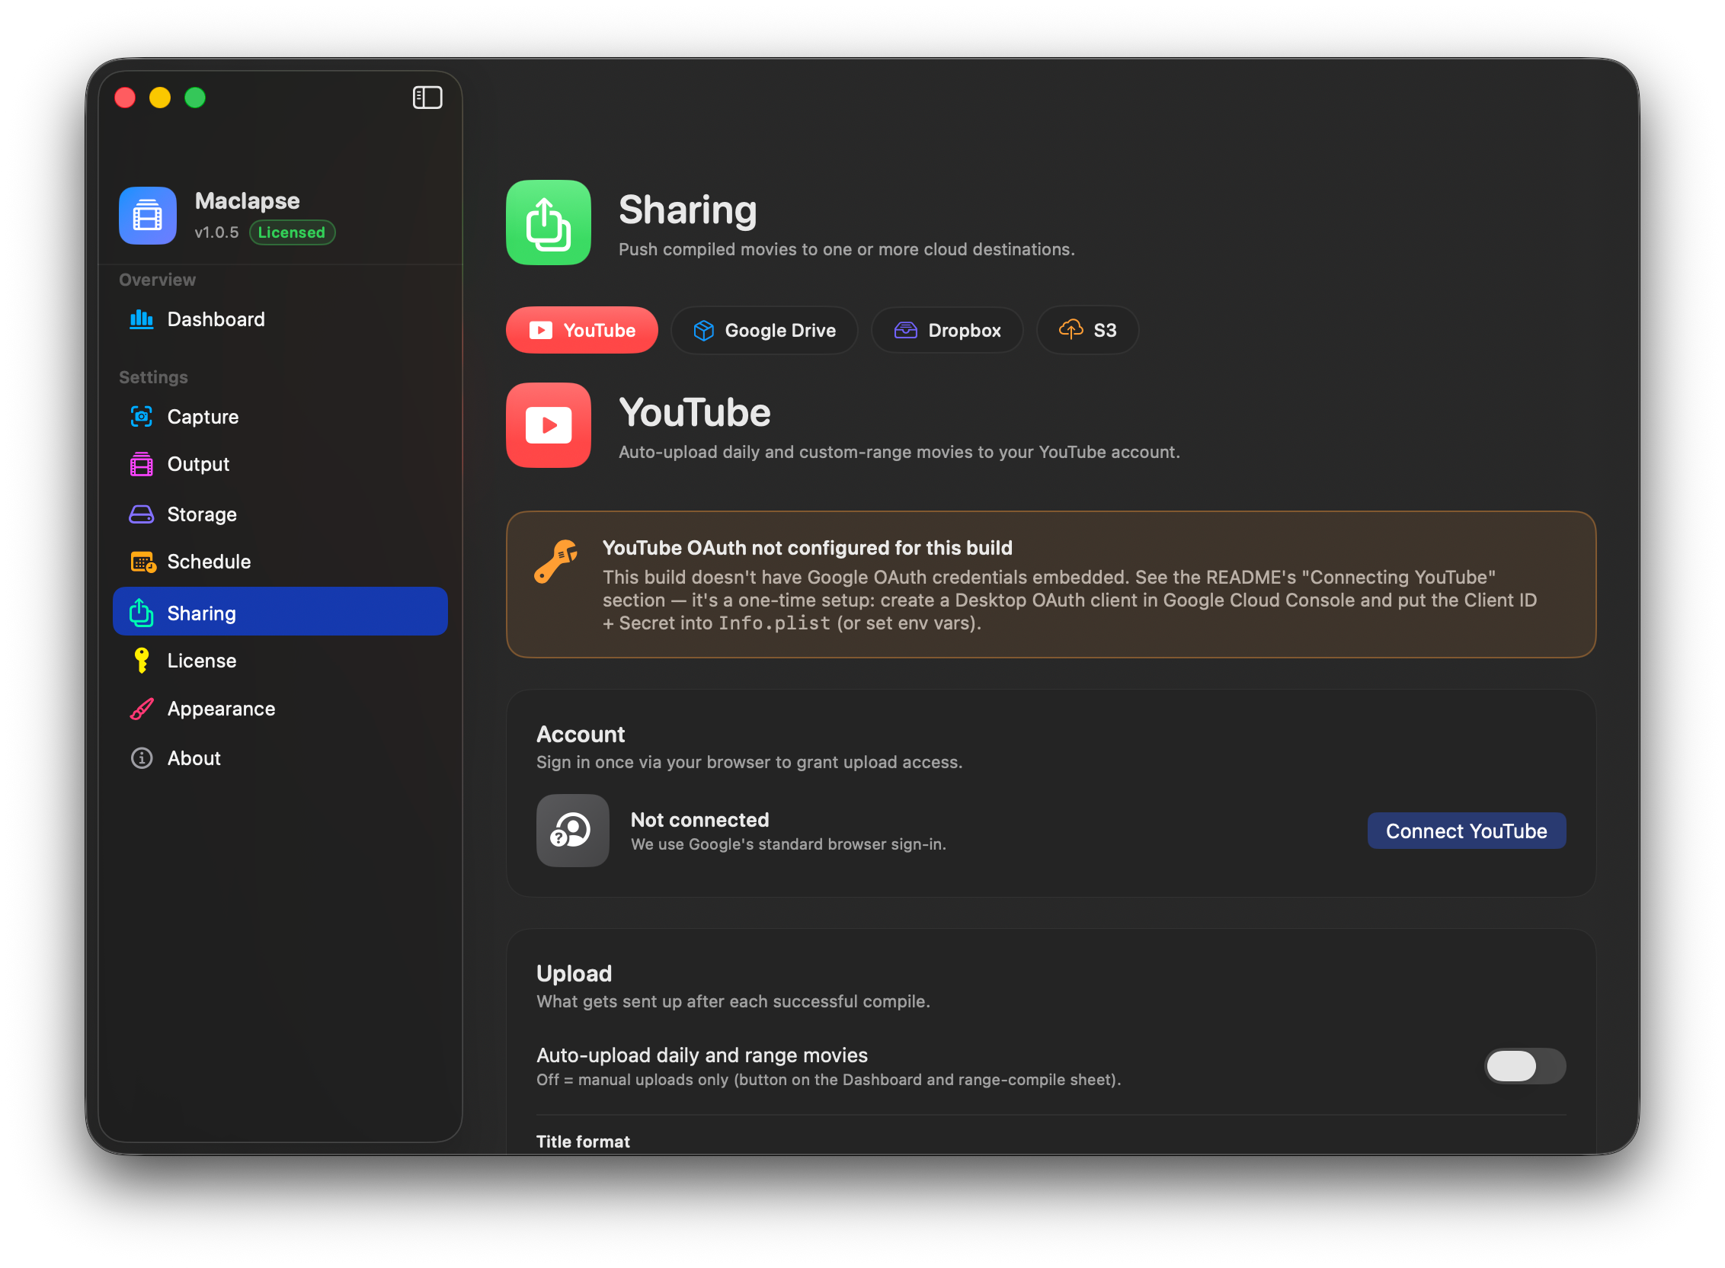The width and height of the screenshot is (1725, 1268).
Task: Click the S3 cloud upload icon
Action: click(x=1071, y=330)
